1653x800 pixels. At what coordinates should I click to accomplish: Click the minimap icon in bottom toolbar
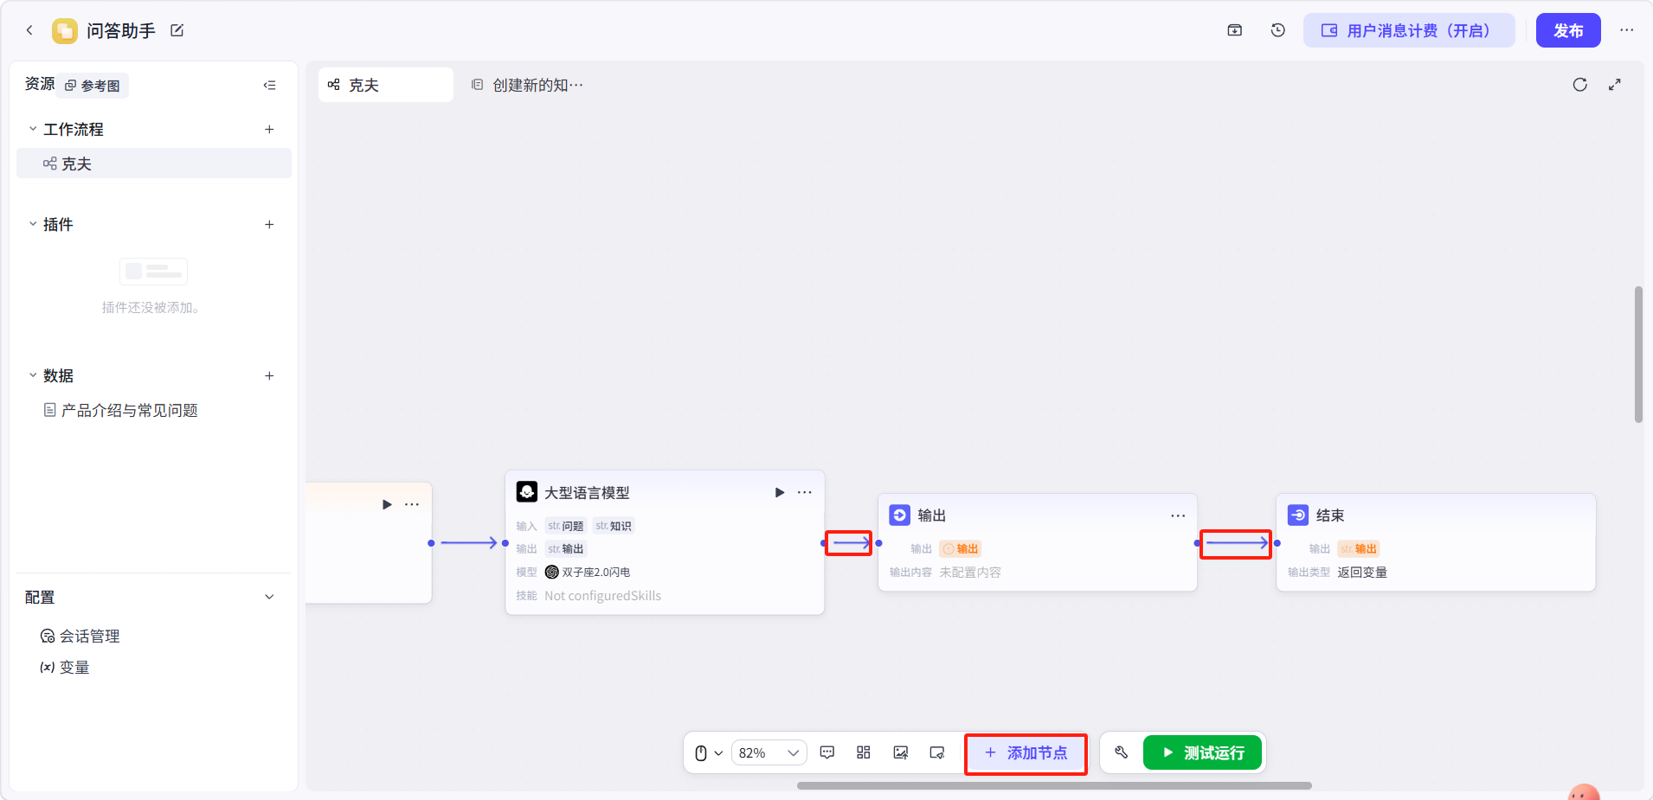(x=937, y=752)
